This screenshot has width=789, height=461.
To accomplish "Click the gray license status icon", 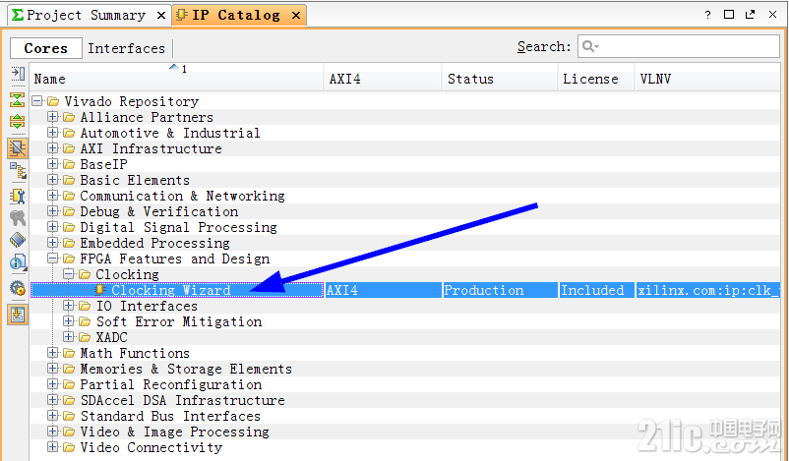I will (18, 217).
